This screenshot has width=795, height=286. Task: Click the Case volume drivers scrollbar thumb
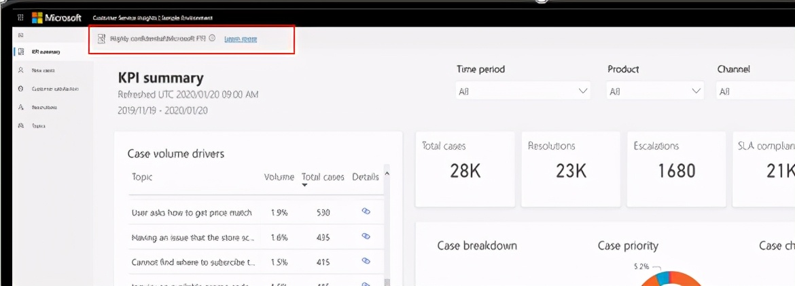pyautogui.click(x=388, y=282)
